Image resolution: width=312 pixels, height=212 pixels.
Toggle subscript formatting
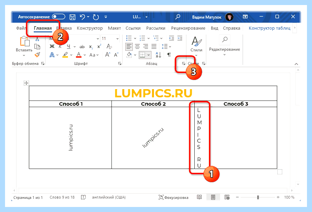point(91,47)
